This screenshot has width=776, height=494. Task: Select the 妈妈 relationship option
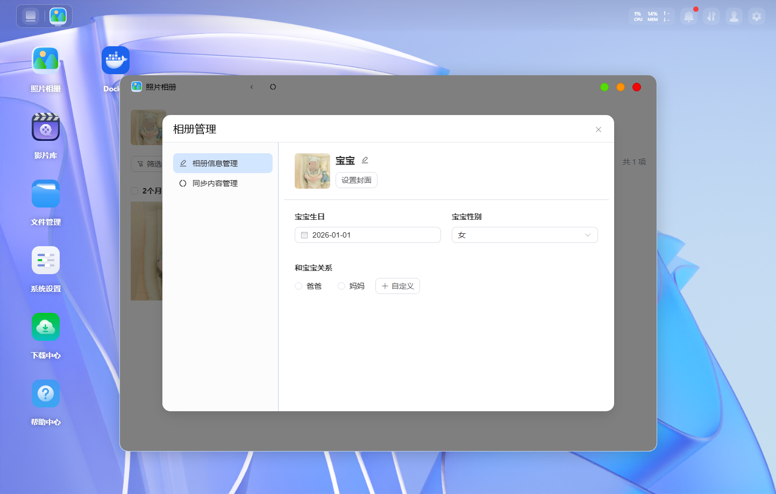tap(352, 286)
